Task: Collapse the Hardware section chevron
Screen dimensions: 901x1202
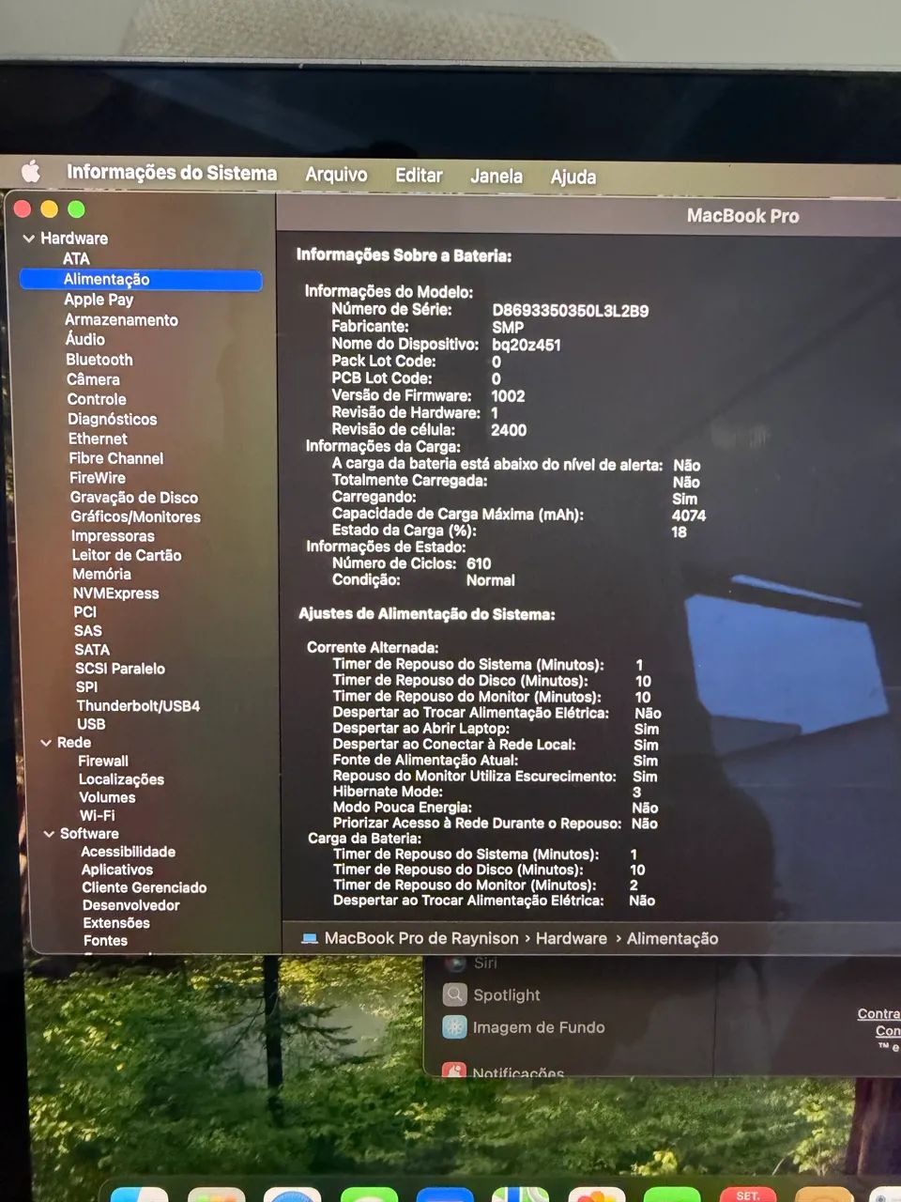Action: pos(28,239)
